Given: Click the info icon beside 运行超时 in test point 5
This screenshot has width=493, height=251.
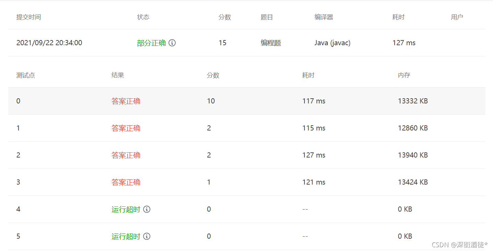Looking at the screenshot, I should (x=147, y=236).
